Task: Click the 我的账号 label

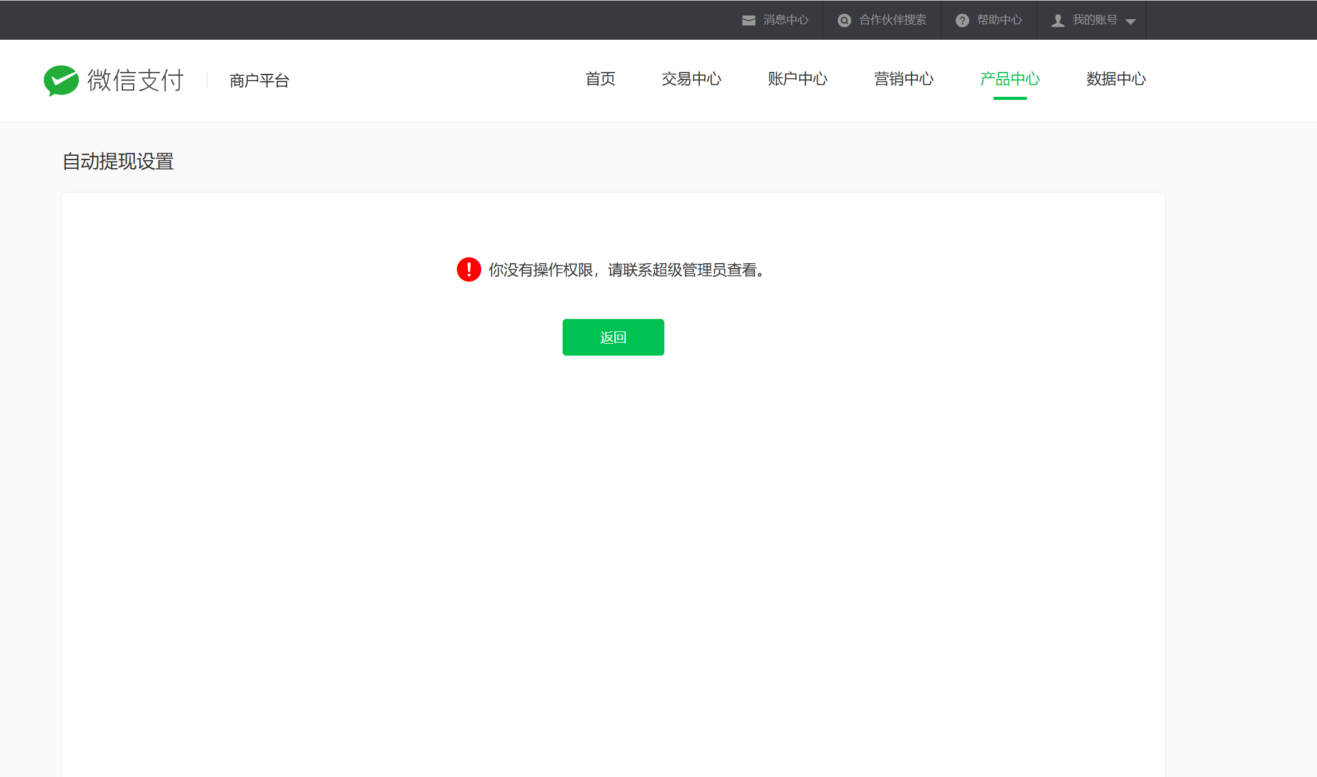Action: [x=1095, y=20]
